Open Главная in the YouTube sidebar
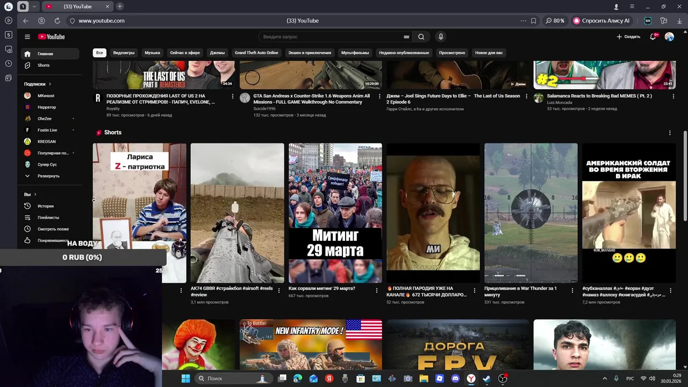The width and height of the screenshot is (688, 387). coord(49,54)
